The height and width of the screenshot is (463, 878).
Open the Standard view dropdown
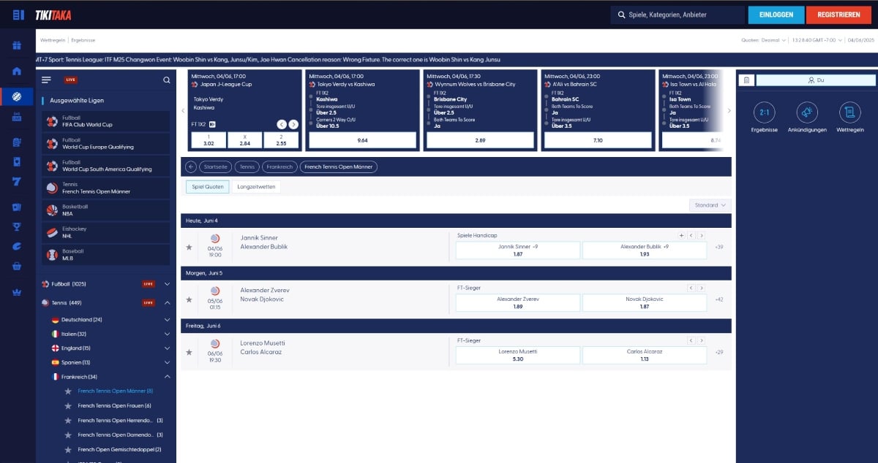[x=710, y=205]
